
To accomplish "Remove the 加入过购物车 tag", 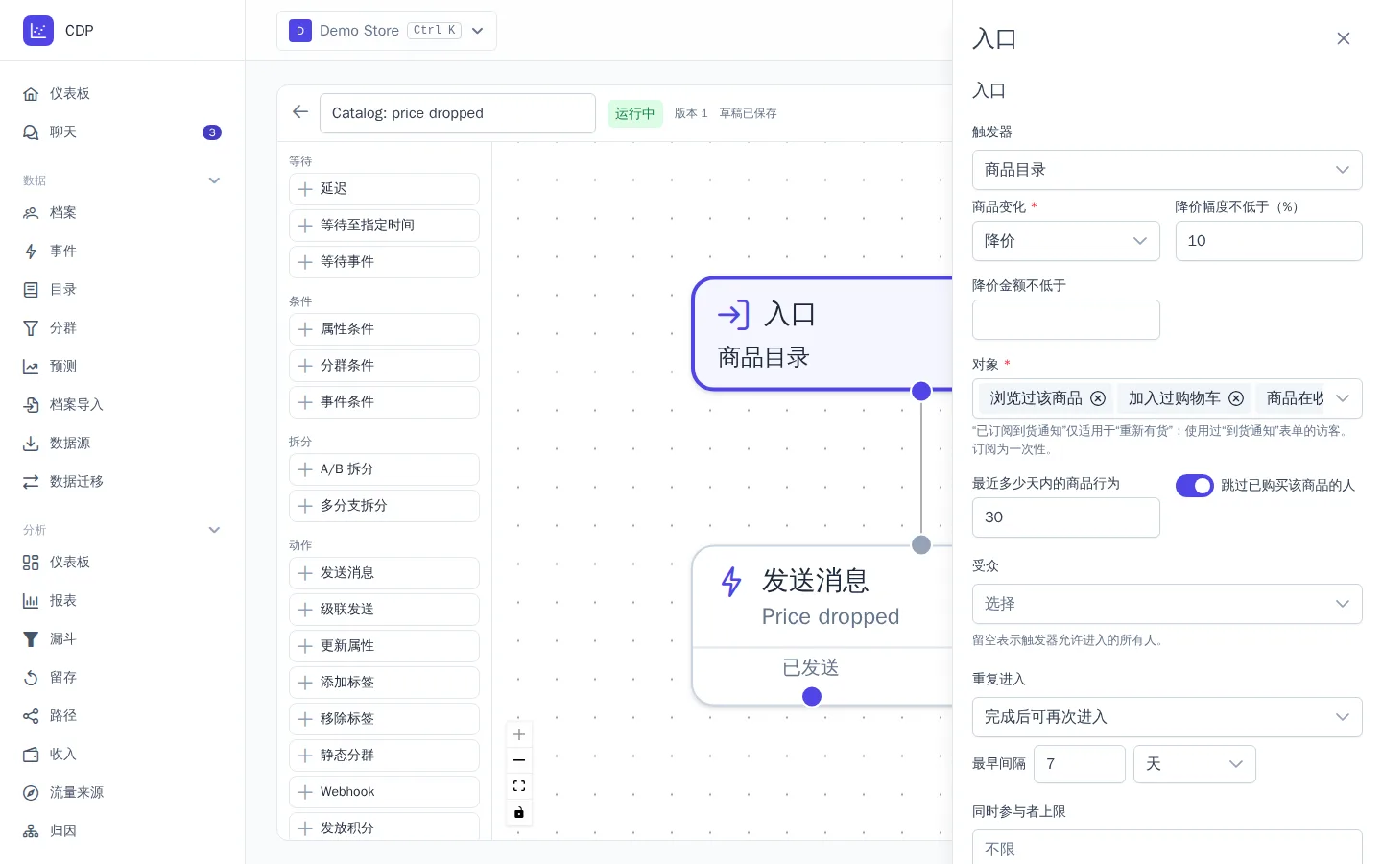I will [x=1236, y=398].
